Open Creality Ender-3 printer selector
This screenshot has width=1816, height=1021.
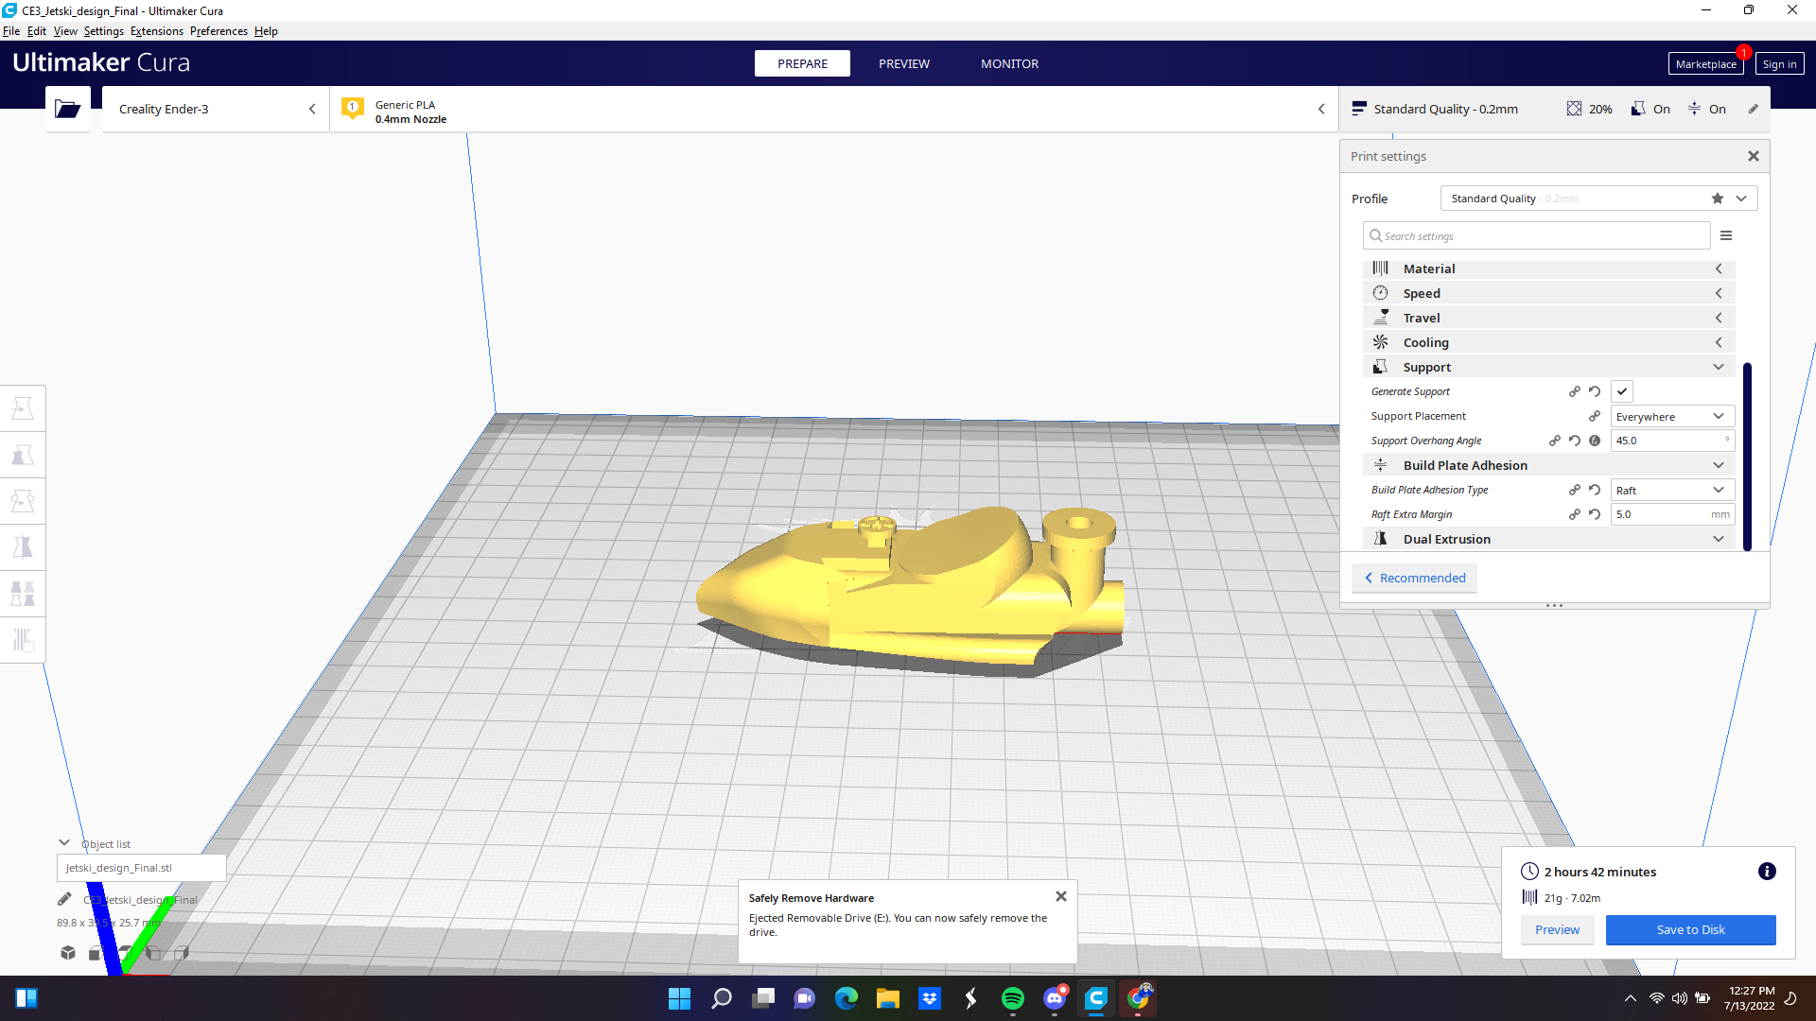(216, 109)
